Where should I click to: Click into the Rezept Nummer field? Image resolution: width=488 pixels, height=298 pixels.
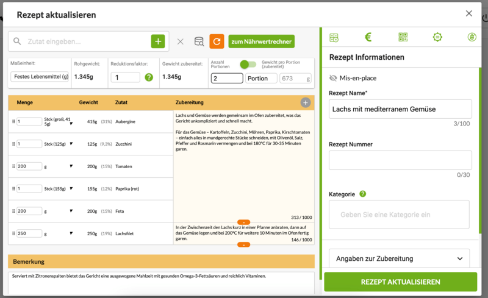[x=400, y=160]
